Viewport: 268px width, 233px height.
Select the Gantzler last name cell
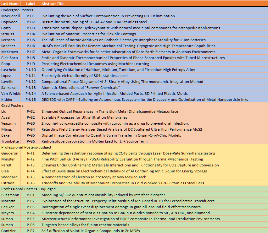[x=10, y=231]
